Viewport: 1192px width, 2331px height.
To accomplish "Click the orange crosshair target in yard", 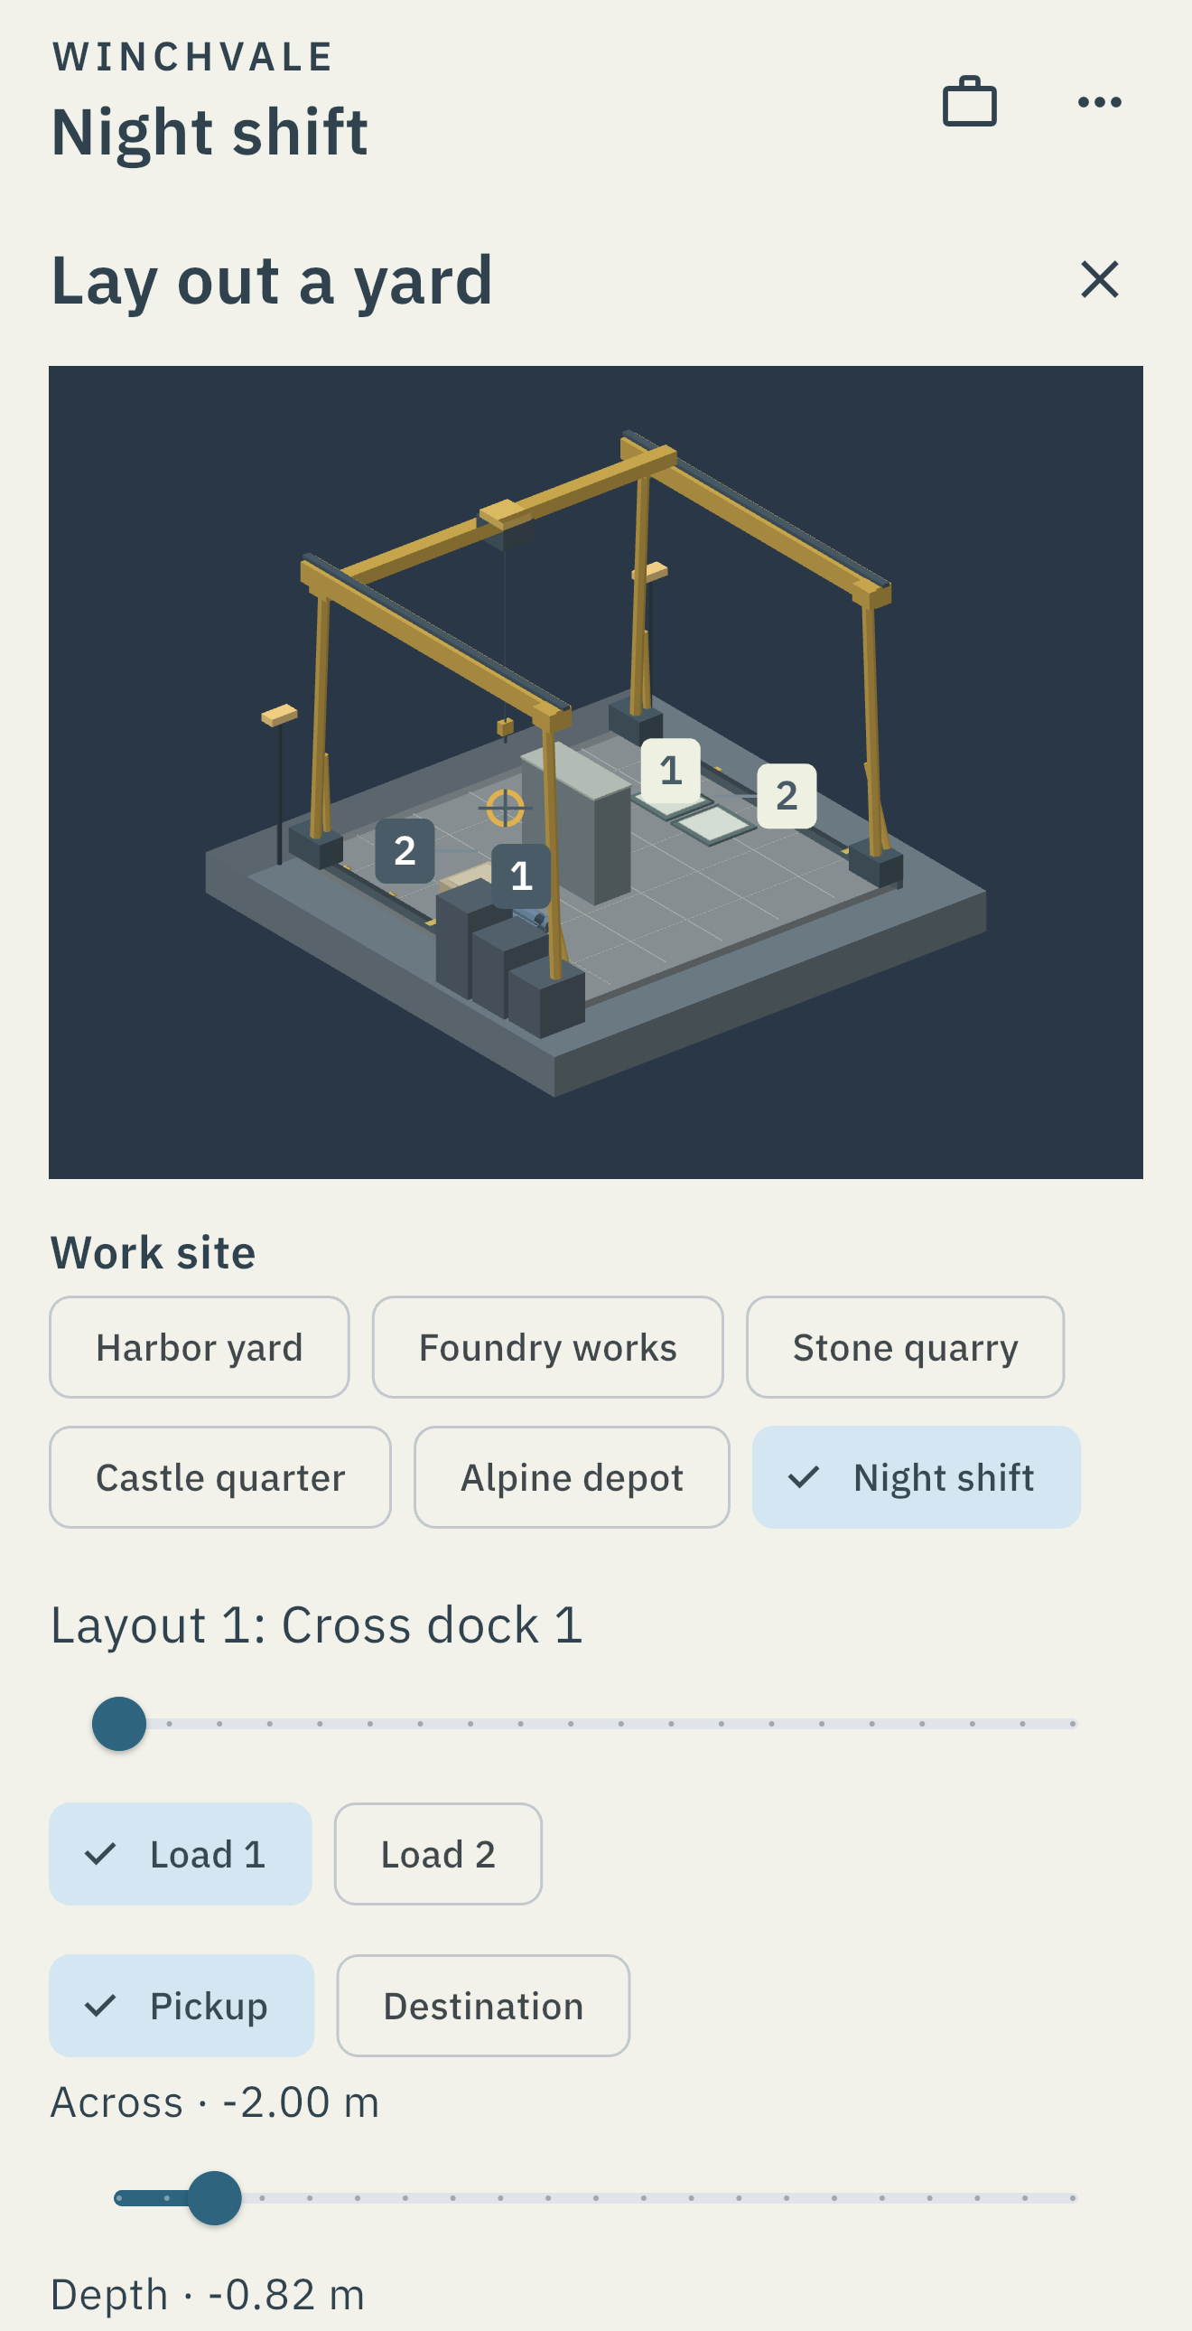I will pos(505,807).
